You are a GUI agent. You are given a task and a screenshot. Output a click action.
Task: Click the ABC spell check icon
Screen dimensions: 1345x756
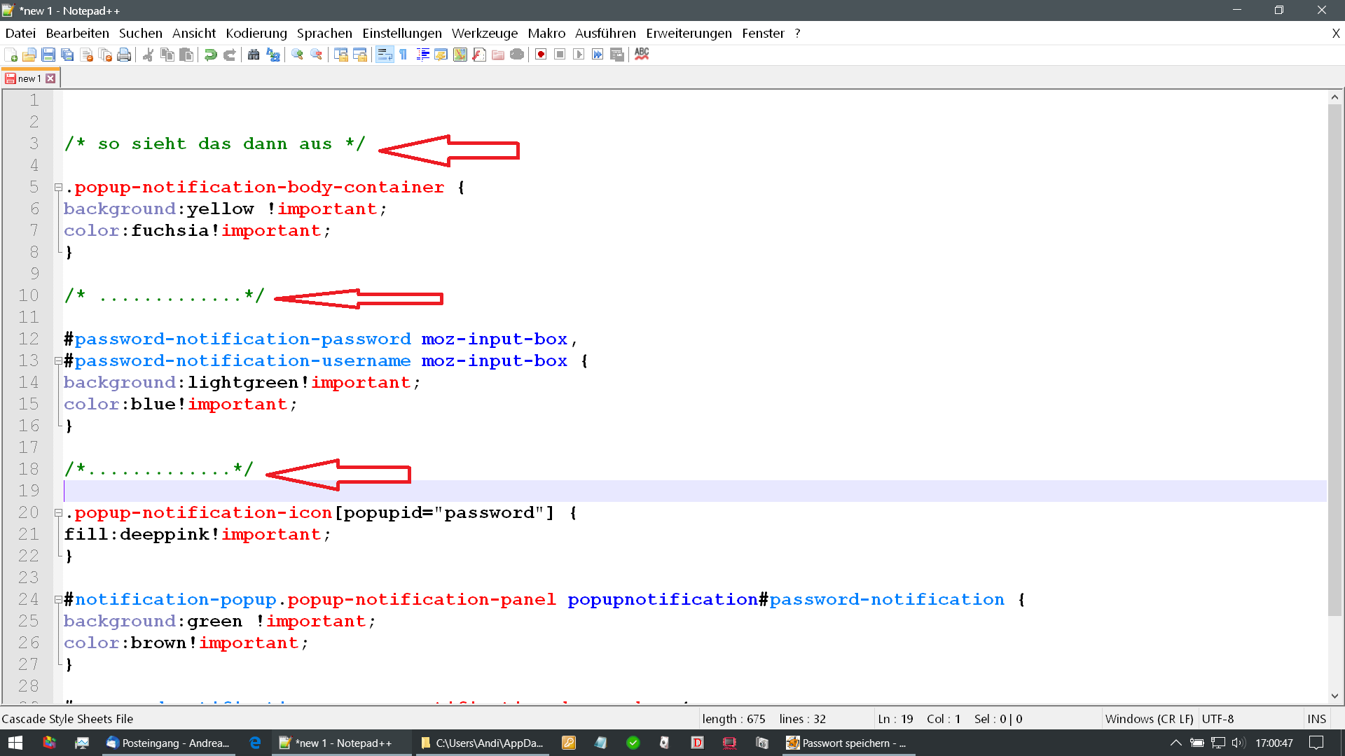tap(642, 55)
